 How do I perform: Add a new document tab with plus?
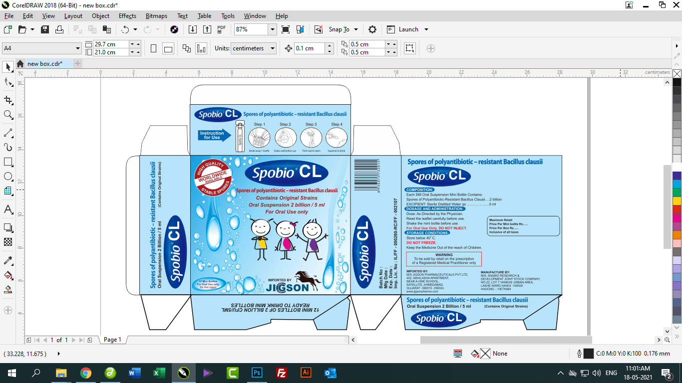pos(77,64)
